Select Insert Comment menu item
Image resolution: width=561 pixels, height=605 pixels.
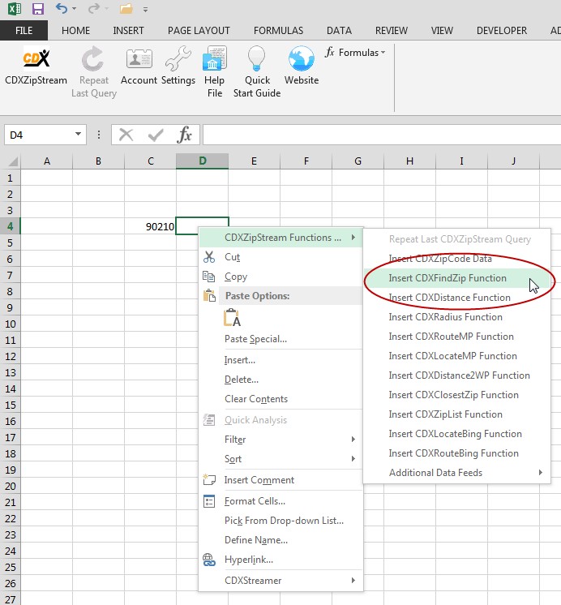pos(281,480)
